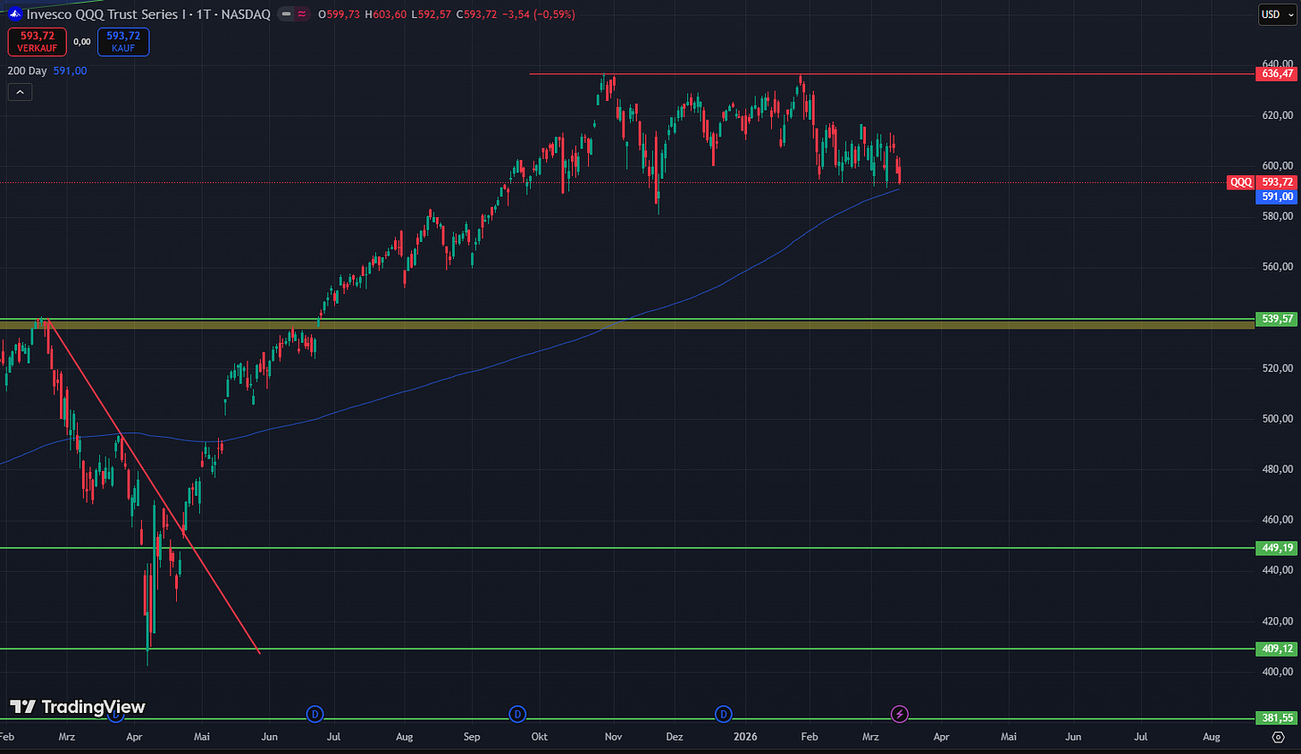Click the green 409,12 price axis label

(x=1277, y=649)
